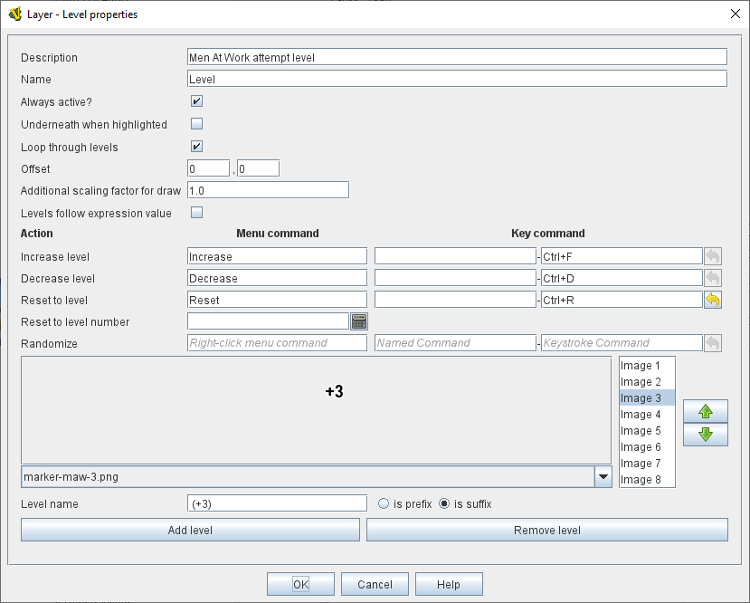Click the Description text field
This screenshot has width=750, height=603.
(x=457, y=57)
